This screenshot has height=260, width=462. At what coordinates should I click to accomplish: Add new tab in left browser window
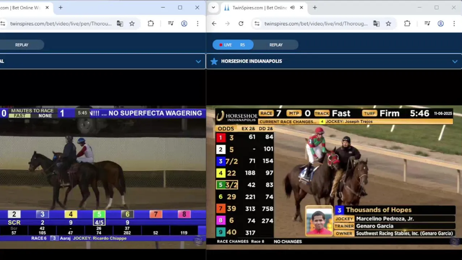tap(60, 8)
